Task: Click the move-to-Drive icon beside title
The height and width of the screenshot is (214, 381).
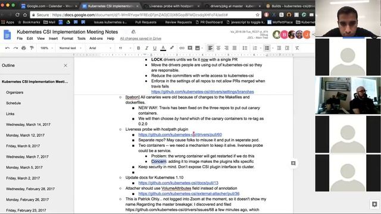Action: [x=133, y=32]
